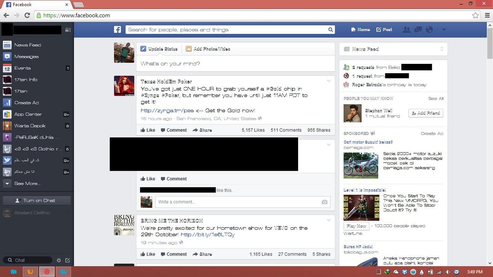This screenshot has height=277, width=493.
Task: Share the Texas HoldEm Poker post
Action: (x=202, y=130)
